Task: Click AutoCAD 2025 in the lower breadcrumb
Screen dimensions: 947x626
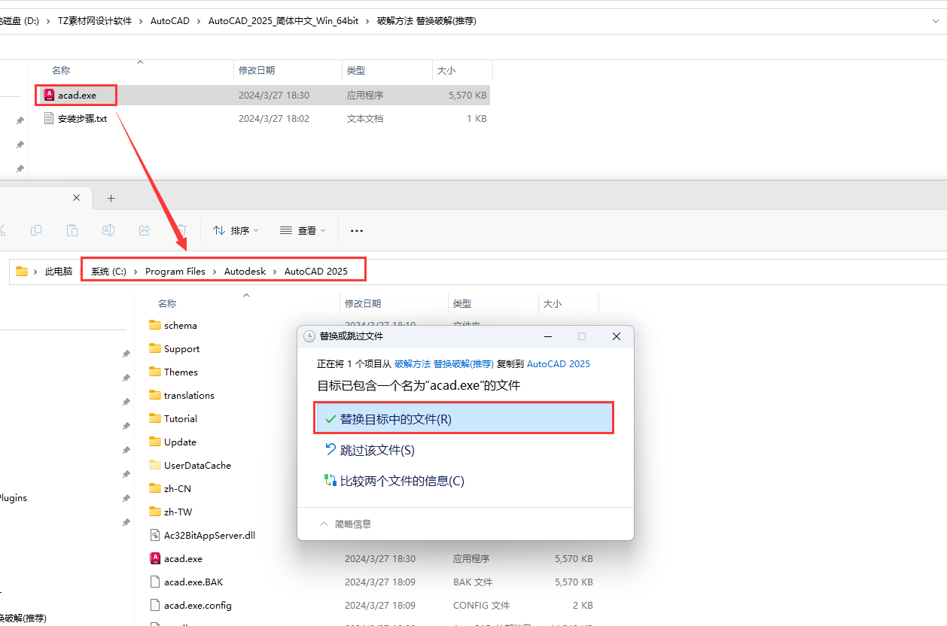Action: (316, 271)
